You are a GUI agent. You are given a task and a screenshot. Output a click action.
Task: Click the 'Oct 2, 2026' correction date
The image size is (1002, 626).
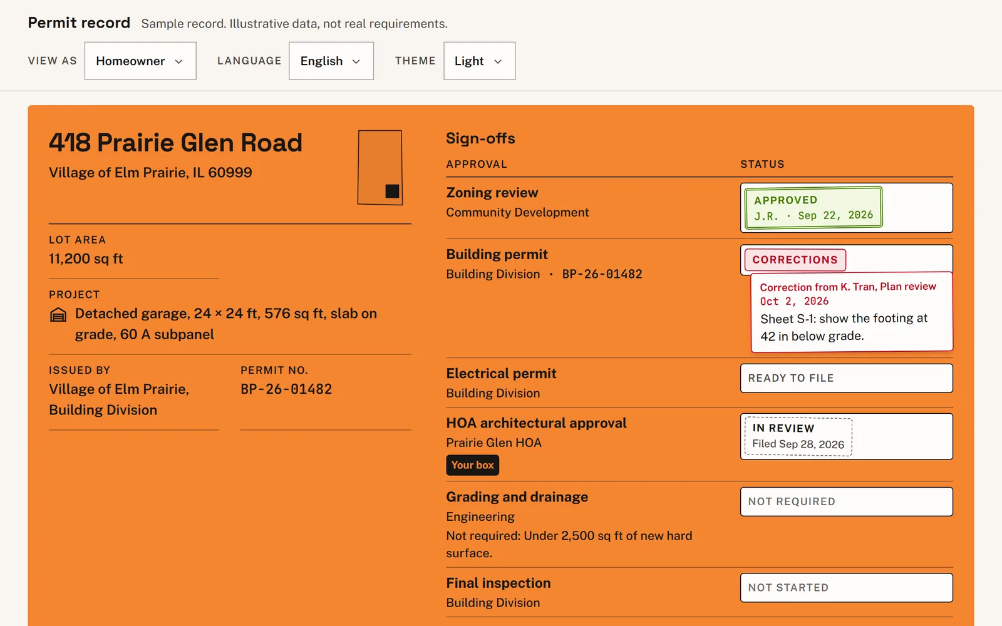pos(794,301)
